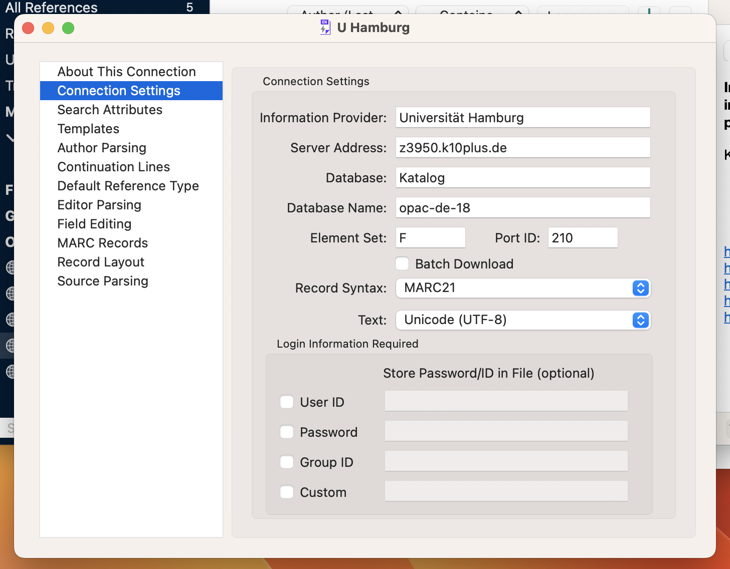Viewport: 730px width, 569px height.
Task: Click the Password text field
Action: point(506,431)
